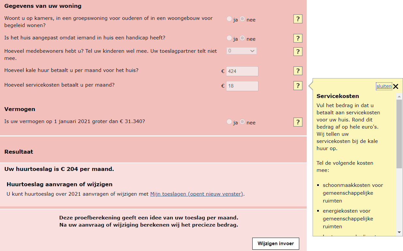Select ja for the woongebouw voor begeleid wonen question
This screenshot has width=403, height=251.
229,19
